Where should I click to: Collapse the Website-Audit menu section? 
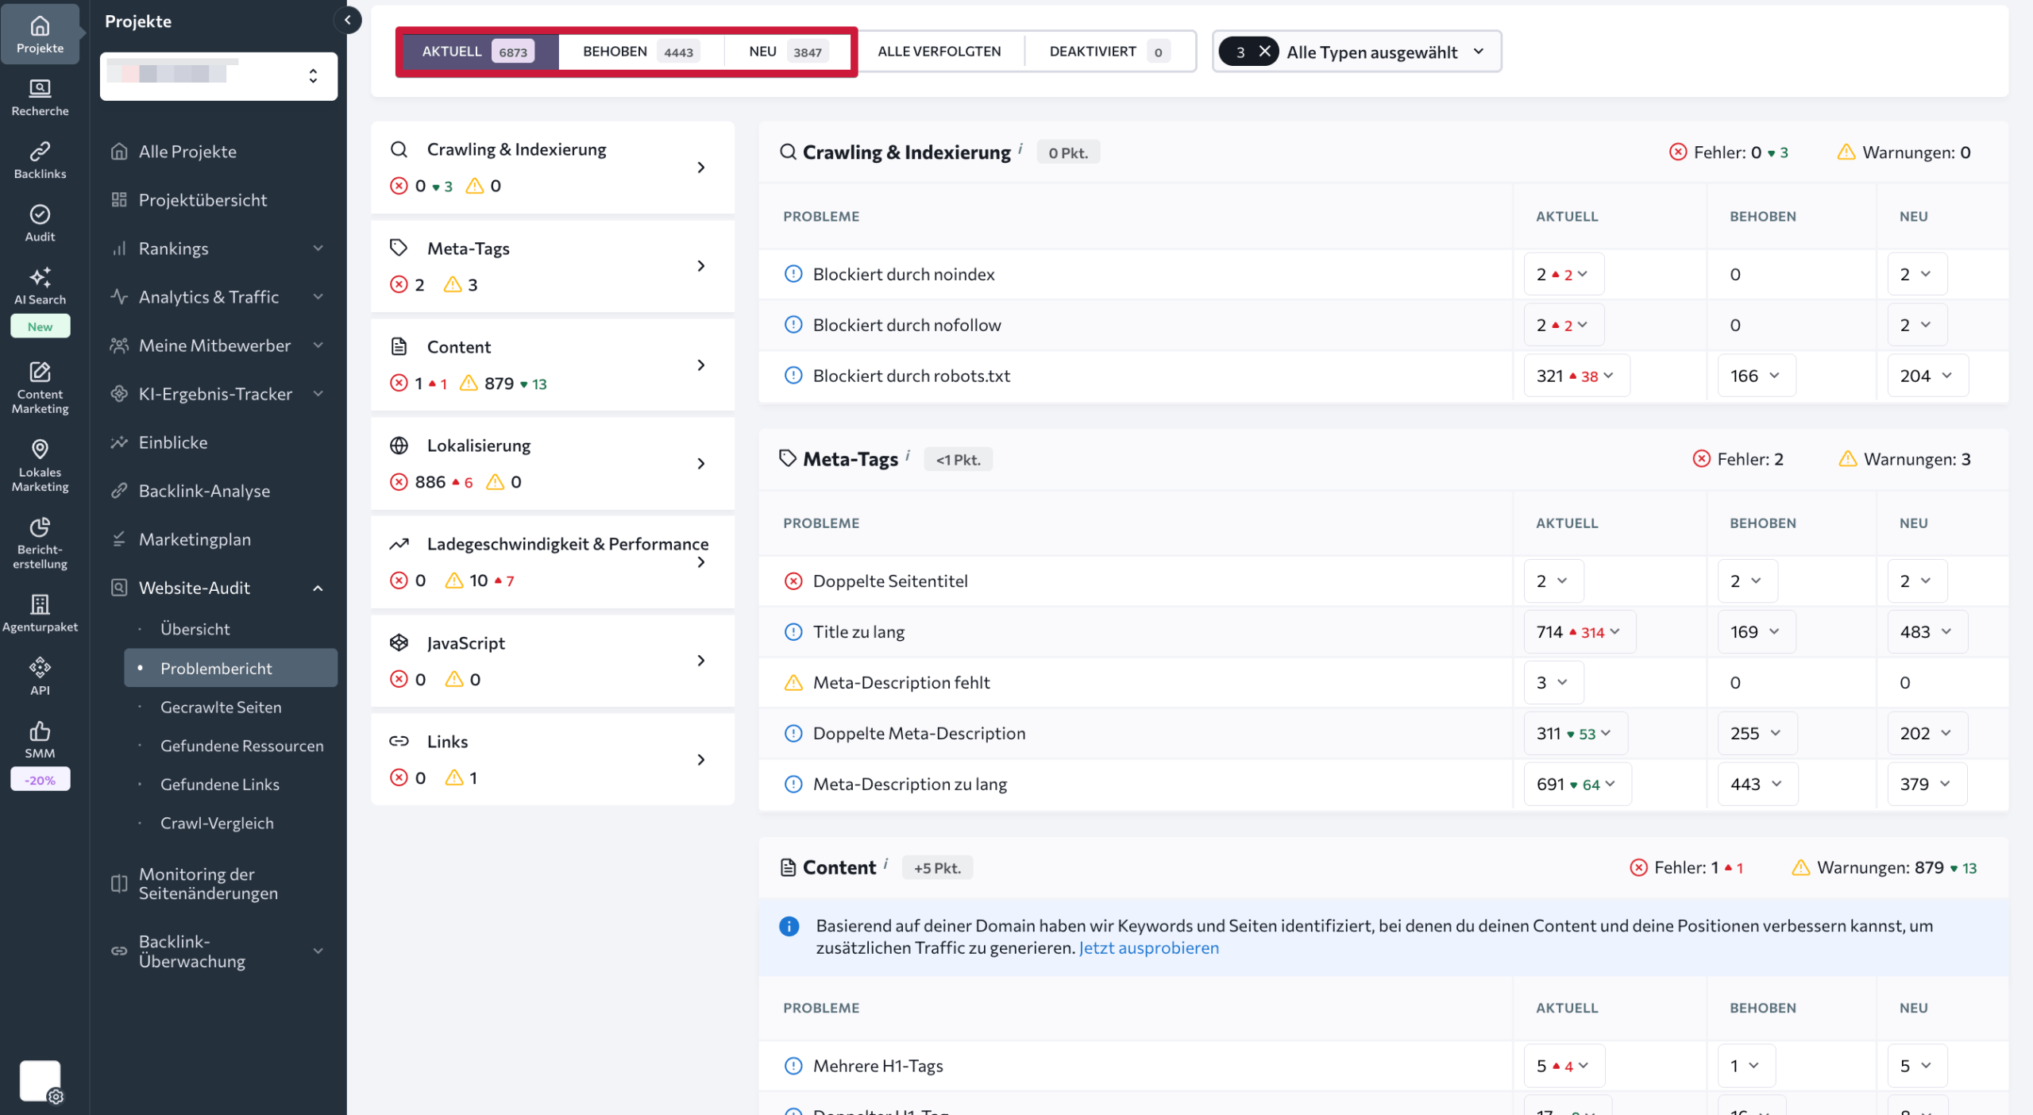(x=318, y=588)
